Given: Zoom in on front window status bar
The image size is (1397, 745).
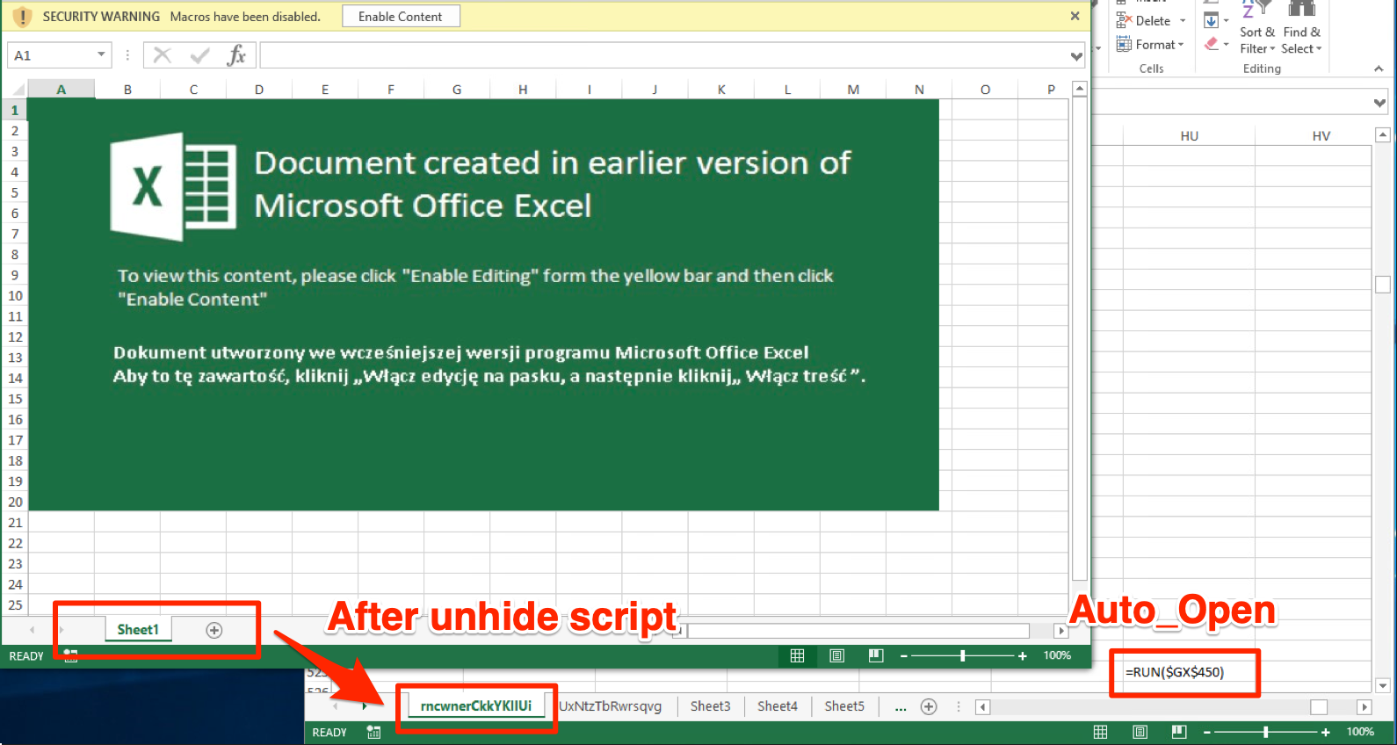Looking at the screenshot, I should [x=1022, y=655].
